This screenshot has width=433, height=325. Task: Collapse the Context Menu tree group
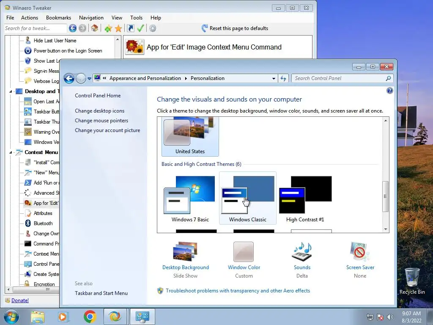coord(11,152)
